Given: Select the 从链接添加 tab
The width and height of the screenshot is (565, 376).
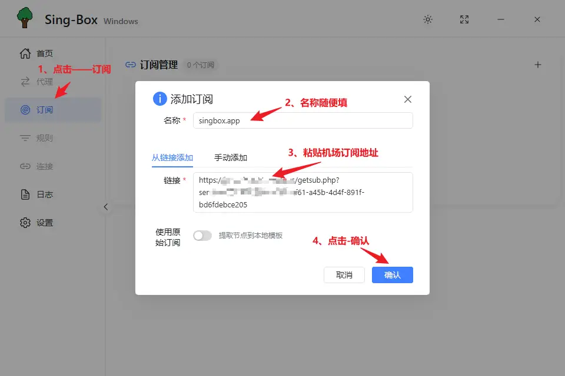Looking at the screenshot, I should coord(172,157).
